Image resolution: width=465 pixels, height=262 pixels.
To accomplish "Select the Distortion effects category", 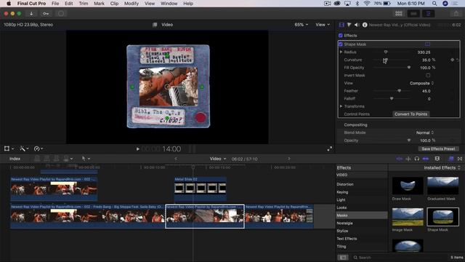I will point(345,184).
